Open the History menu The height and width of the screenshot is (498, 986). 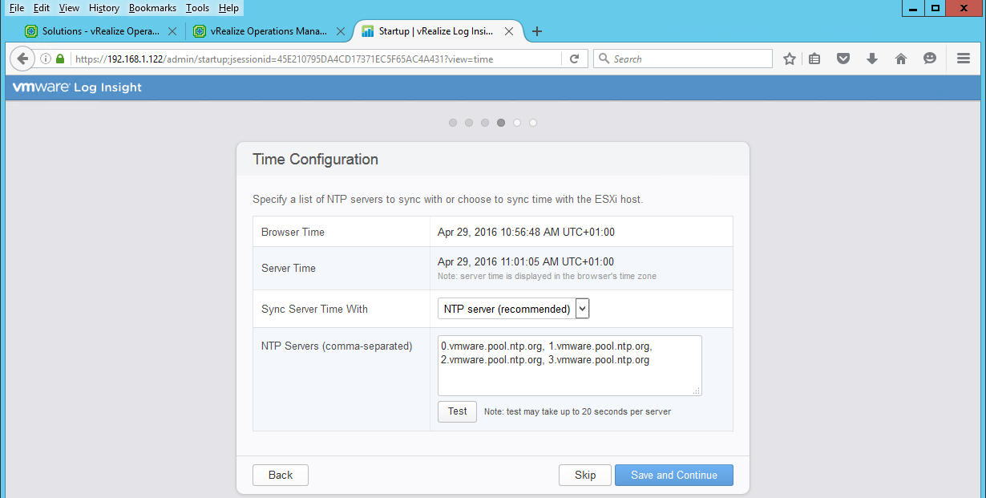(104, 8)
